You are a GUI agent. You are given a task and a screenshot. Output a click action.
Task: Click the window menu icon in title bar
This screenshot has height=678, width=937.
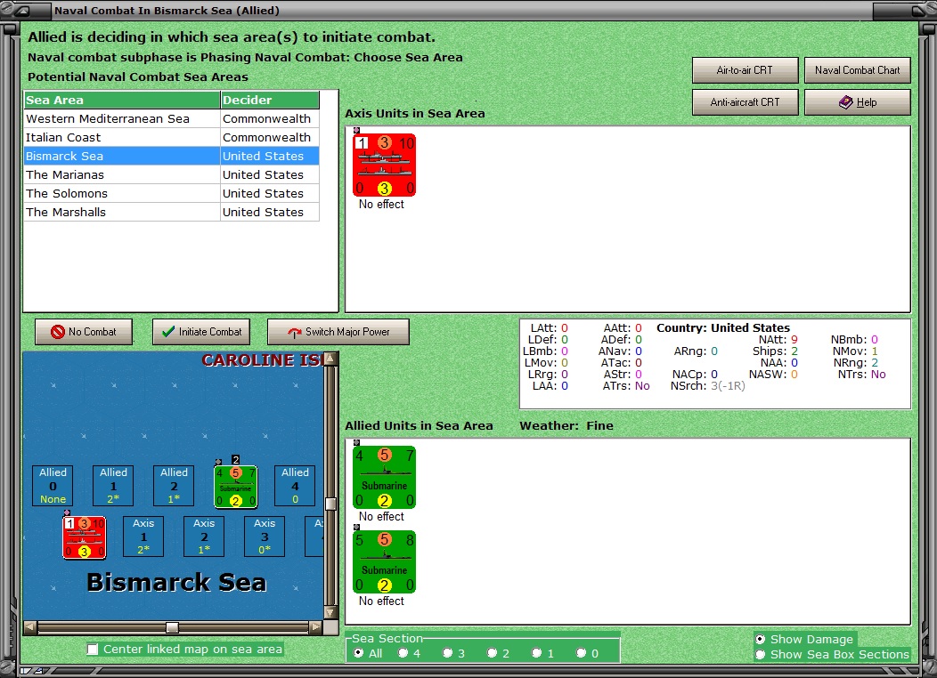coord(22,11)
